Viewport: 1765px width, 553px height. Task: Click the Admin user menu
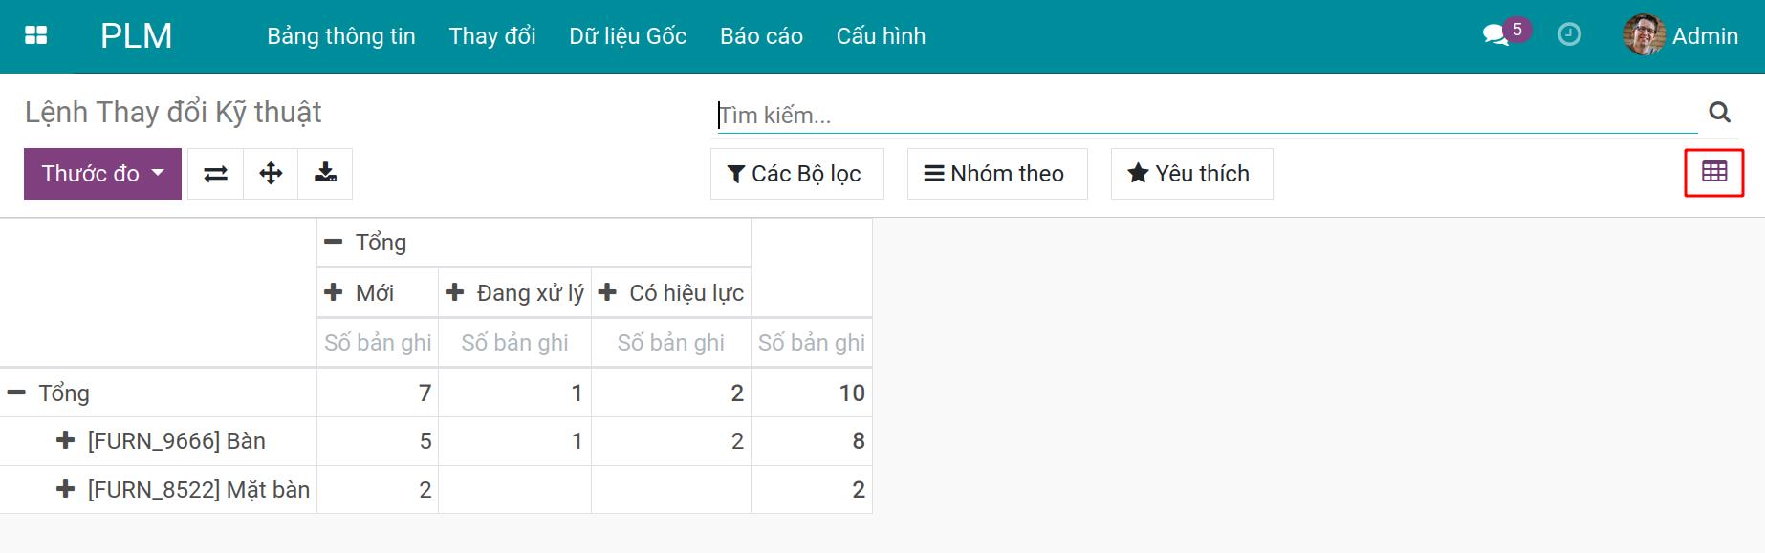tap(1682, 36)
